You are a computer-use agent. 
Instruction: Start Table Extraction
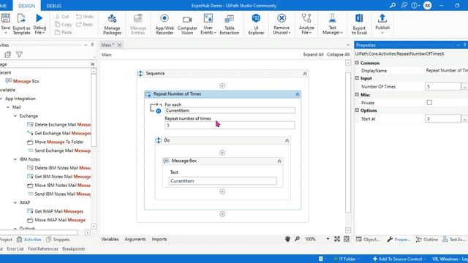click(x=229, y=24)
